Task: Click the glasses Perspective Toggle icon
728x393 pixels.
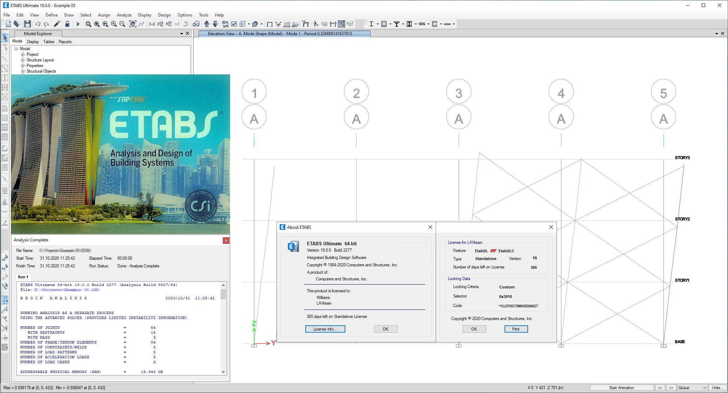Action: (x=196, y=24)
